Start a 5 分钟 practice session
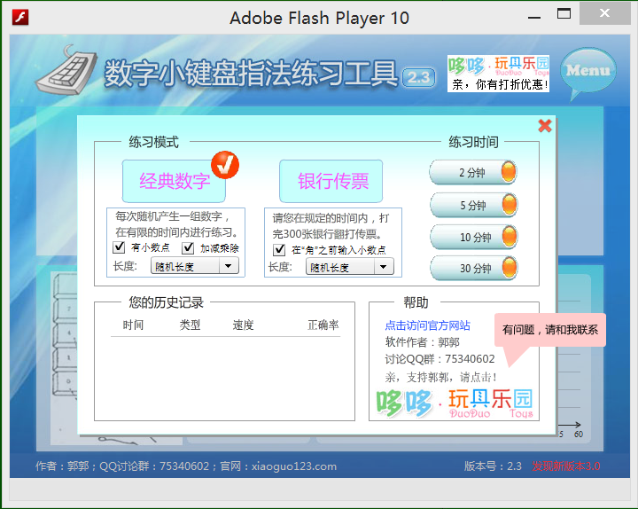This screenshot has width=638, height=509. (x=473, y=205)
